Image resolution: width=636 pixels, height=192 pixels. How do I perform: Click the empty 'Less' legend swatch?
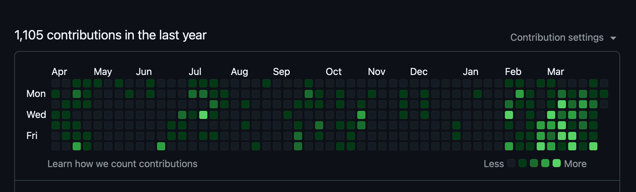(511, 163)
